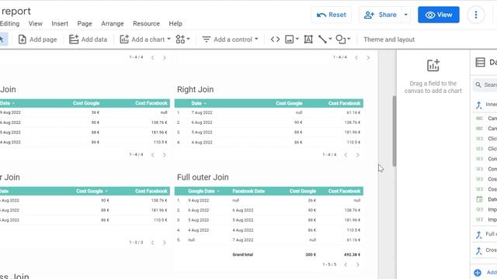
Task: Click Cost Facebook header in the Right Join table
Action: (344, 103)
